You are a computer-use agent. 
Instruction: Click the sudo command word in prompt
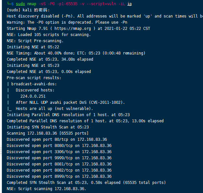click(x=20, y=4)
